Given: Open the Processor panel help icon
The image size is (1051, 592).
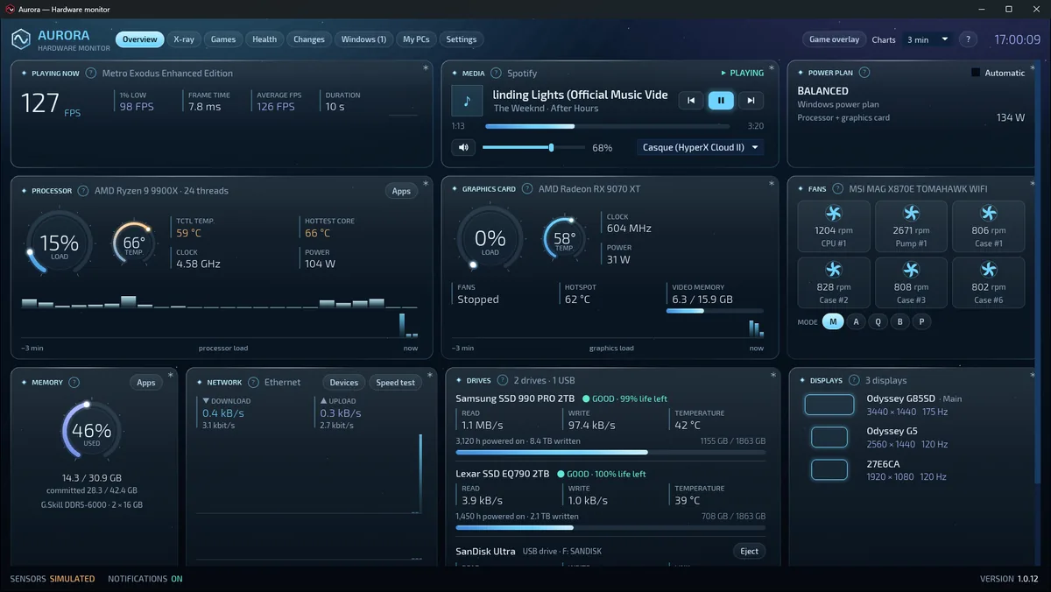Looking at the screenshot, I should 83,191.
